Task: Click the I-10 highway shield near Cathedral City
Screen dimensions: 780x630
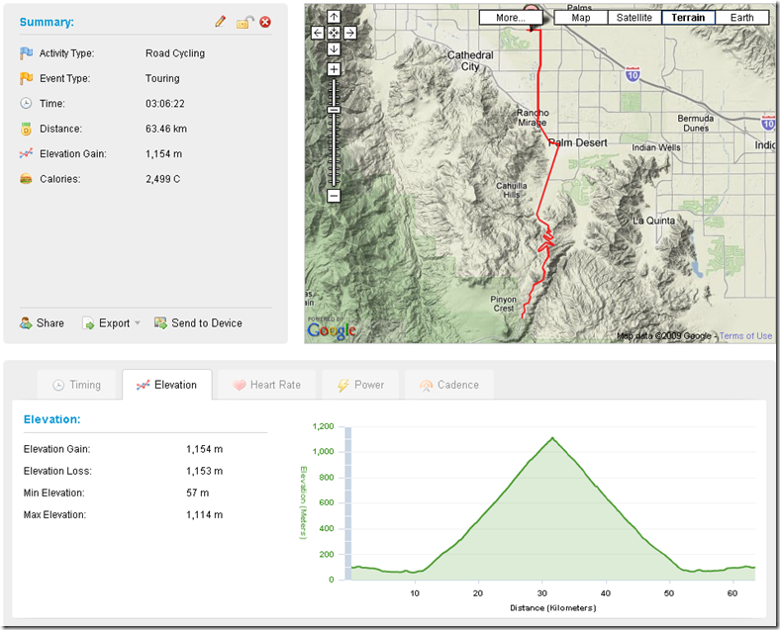Action: pos(633,74)
